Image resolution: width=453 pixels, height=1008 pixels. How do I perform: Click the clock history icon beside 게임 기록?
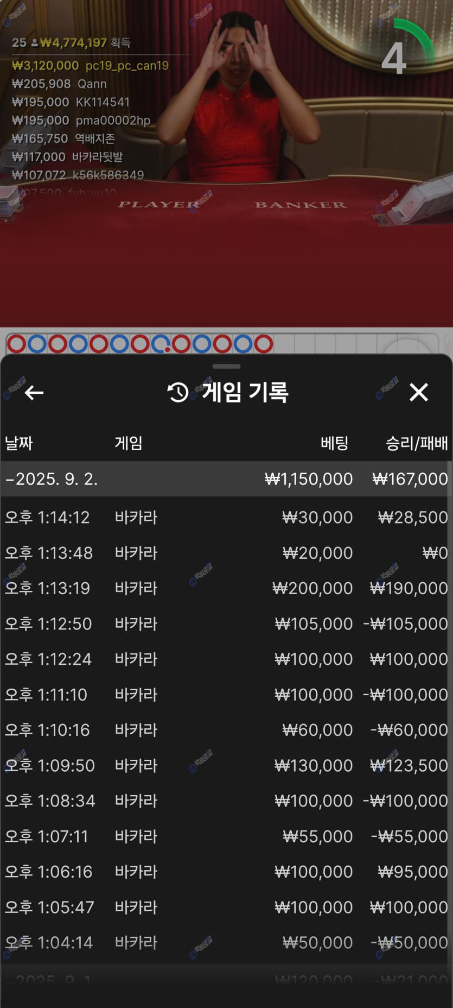pos(178,392)
